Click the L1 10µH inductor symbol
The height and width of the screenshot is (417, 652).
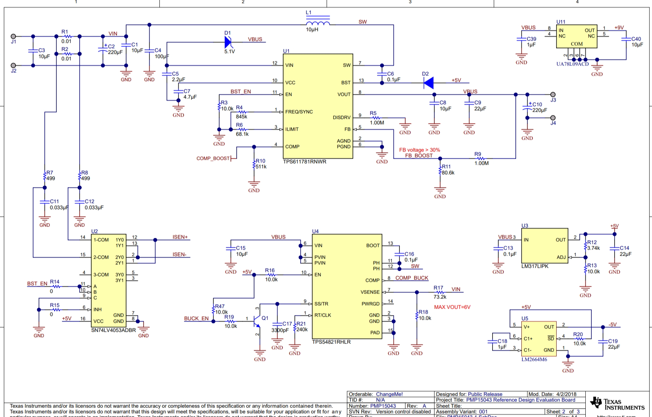point(318,23)
